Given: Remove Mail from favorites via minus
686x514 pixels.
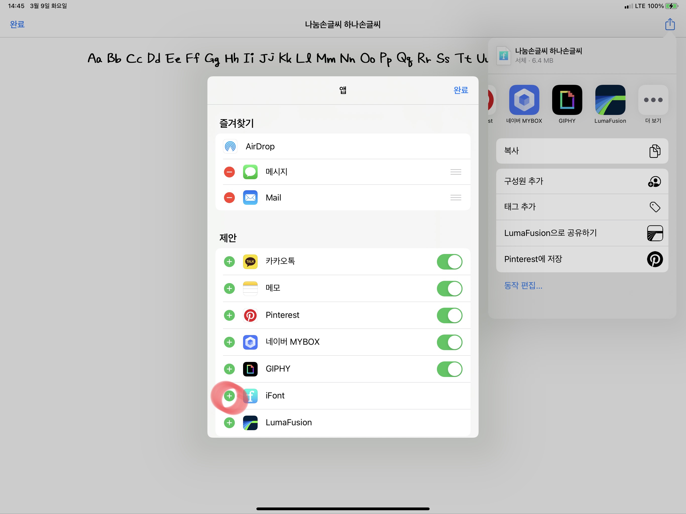Looking at the screenshot, I should tap(229, 198).
